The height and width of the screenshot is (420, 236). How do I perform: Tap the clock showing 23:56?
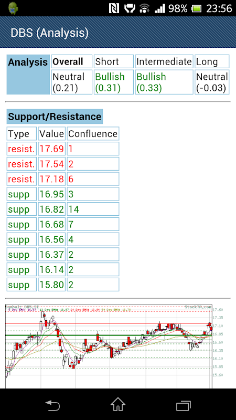pos(219,8)
